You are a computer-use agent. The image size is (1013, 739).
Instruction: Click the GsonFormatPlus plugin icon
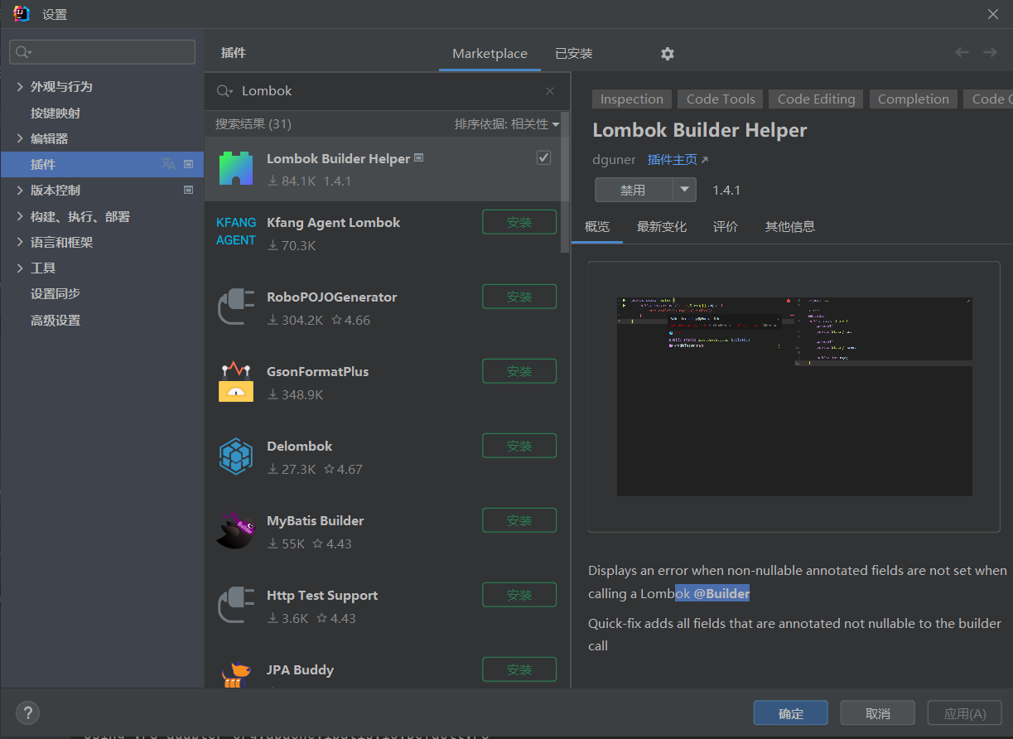(236, 381)
